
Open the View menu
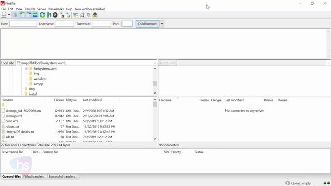point(19,9)
